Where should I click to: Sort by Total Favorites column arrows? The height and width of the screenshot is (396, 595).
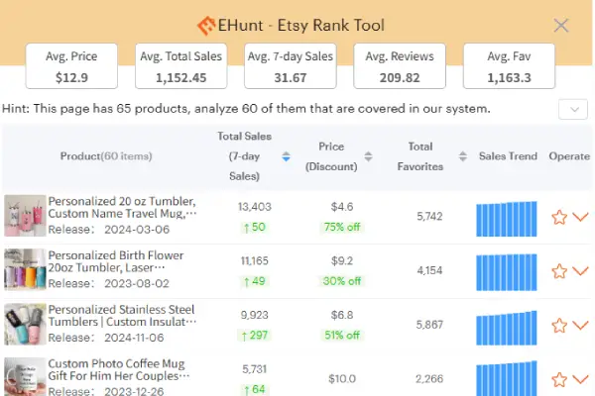[x=462, y=156]
